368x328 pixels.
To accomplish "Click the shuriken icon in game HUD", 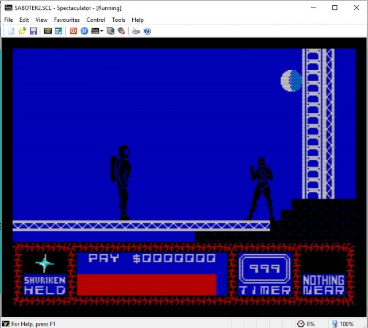I will (x=45, y=263).
